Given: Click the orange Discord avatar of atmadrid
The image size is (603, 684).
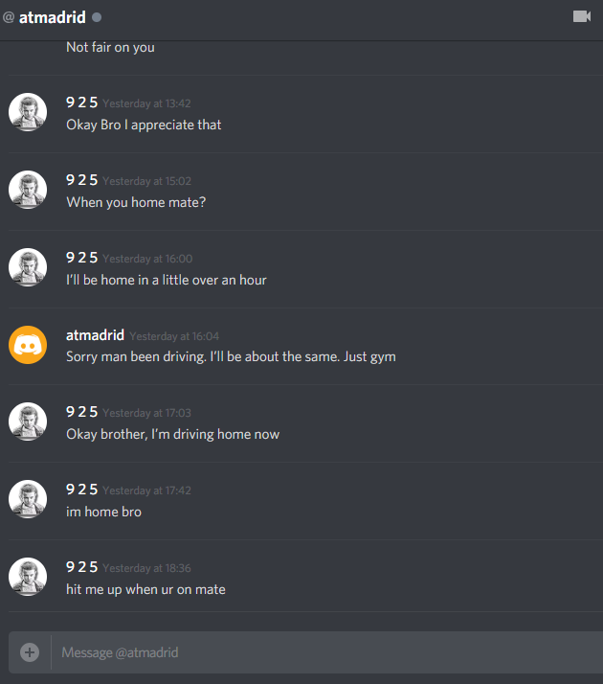Looking at the screenshot, I should [x=28, y=345].
